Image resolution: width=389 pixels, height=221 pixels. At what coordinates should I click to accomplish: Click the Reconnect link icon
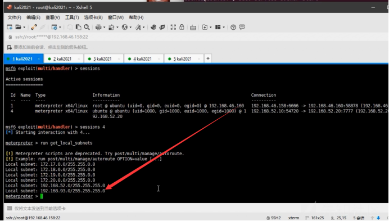[34, 27]
